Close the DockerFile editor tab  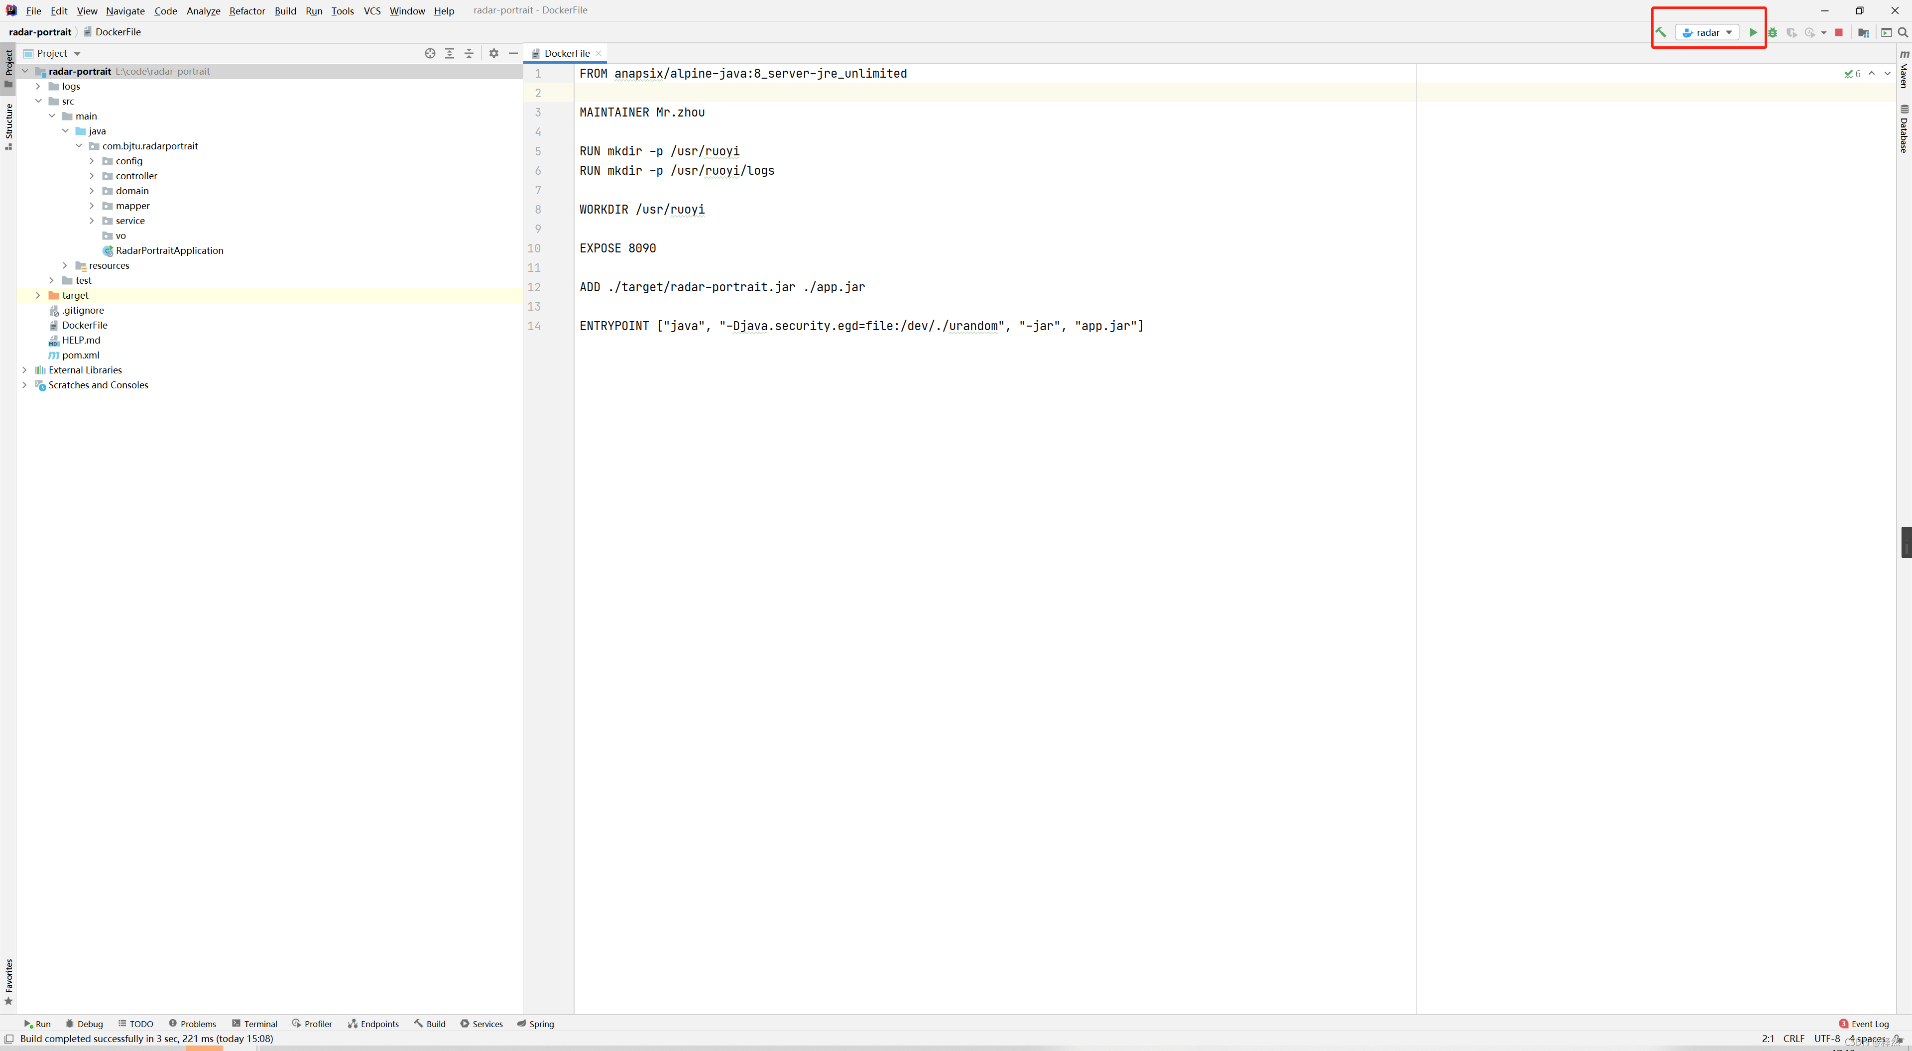click(598, 53)
